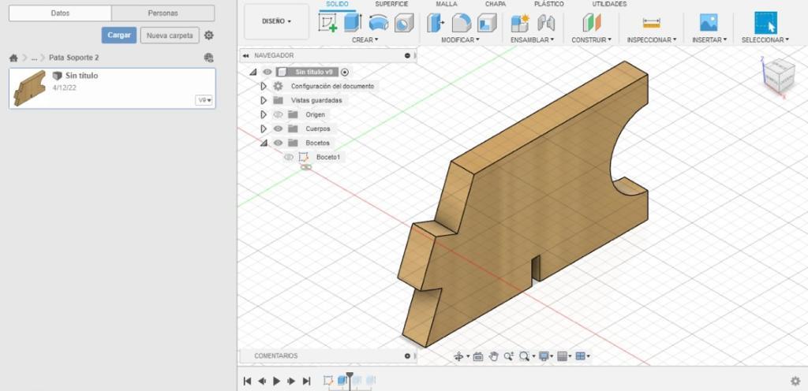Open the Display Settings monitor icon
This screenshot has height=391, width=808.
[543, 356]
